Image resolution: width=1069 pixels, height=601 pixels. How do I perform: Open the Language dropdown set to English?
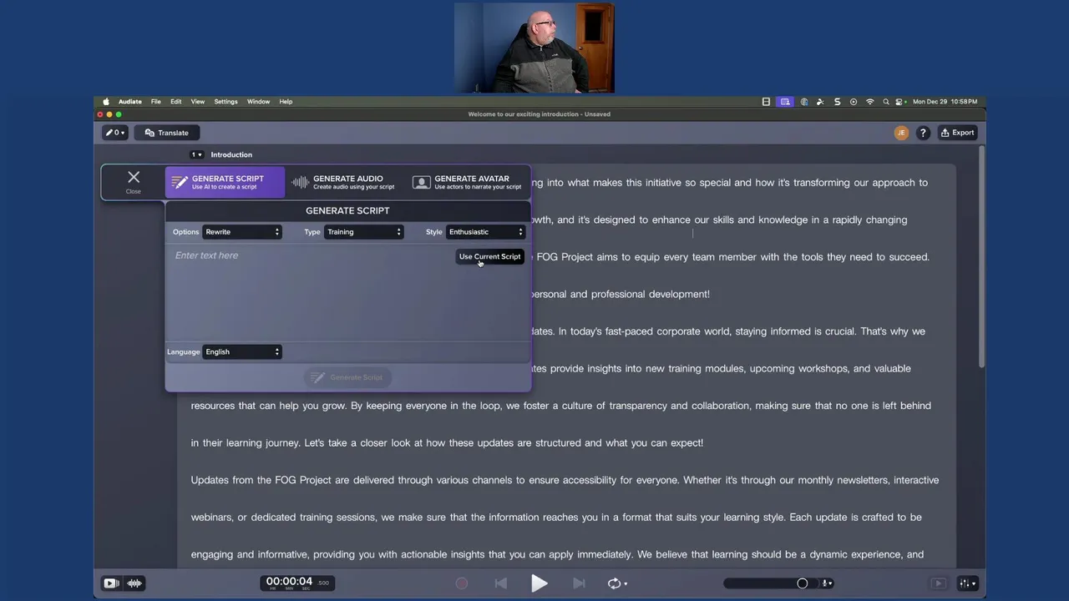(x=242, y=352)
